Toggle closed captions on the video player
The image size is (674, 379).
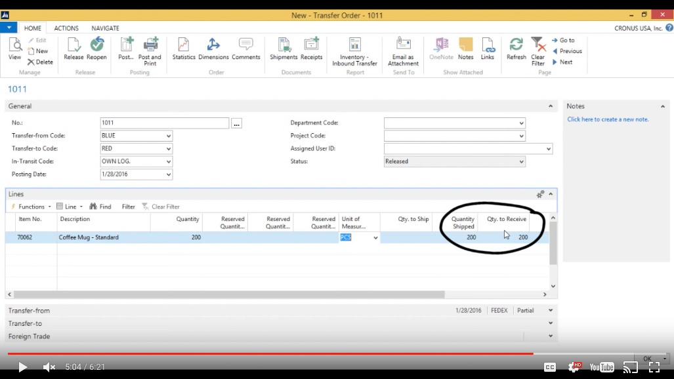(x=550, y=367)
